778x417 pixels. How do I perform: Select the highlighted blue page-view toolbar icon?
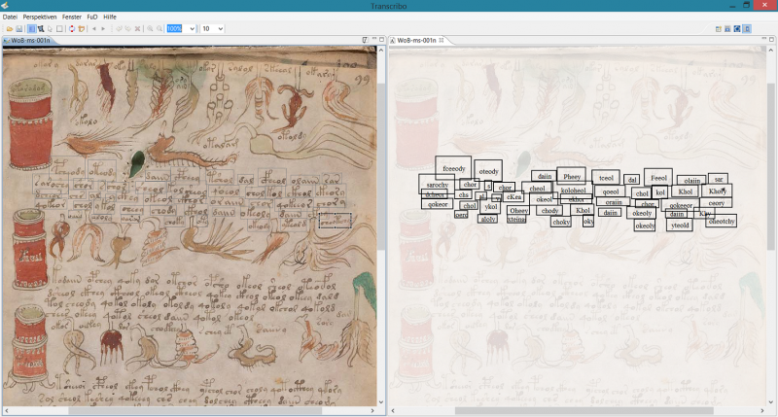(x=31, y=29)
